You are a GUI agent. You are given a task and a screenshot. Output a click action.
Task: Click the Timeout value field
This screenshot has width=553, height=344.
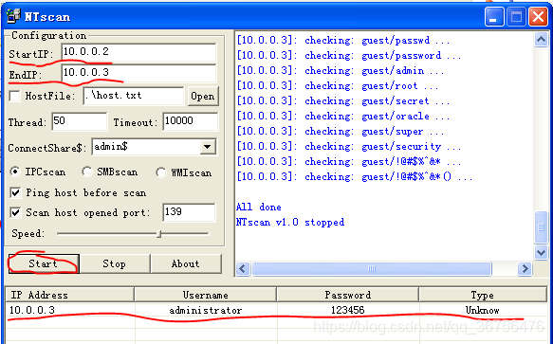click(x=190, y=121)
